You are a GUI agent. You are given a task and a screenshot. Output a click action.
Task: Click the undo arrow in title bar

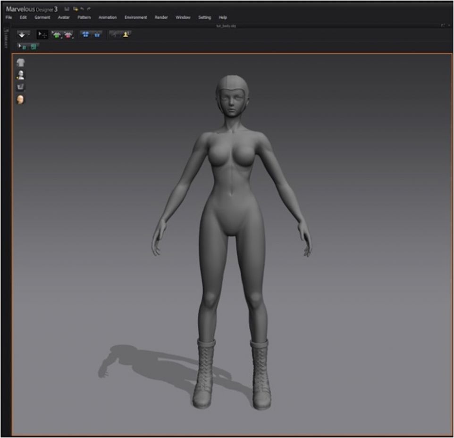[x=82, y=9]
